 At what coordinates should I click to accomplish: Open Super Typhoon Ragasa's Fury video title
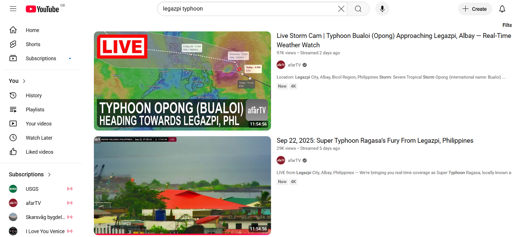[375, 141]
